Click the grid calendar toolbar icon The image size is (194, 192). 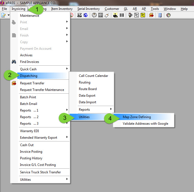click(101, 15)
